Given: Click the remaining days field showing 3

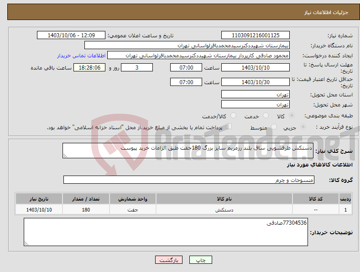Looking at the screenshot, I should pyautogui.click(x=137, y=67).
